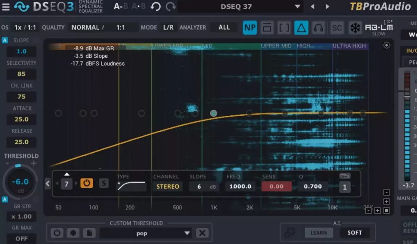Toggle the delta triangle button
417x244 pixels.
click(301, 27)
